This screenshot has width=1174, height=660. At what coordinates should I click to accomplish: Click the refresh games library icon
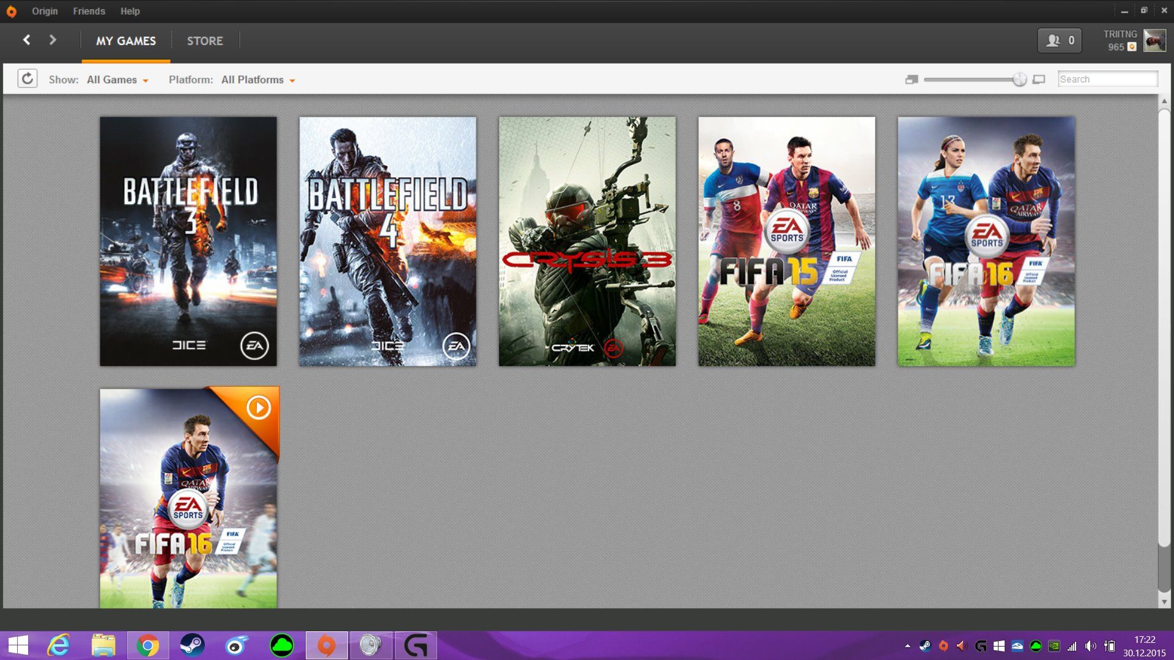[28, 79]
